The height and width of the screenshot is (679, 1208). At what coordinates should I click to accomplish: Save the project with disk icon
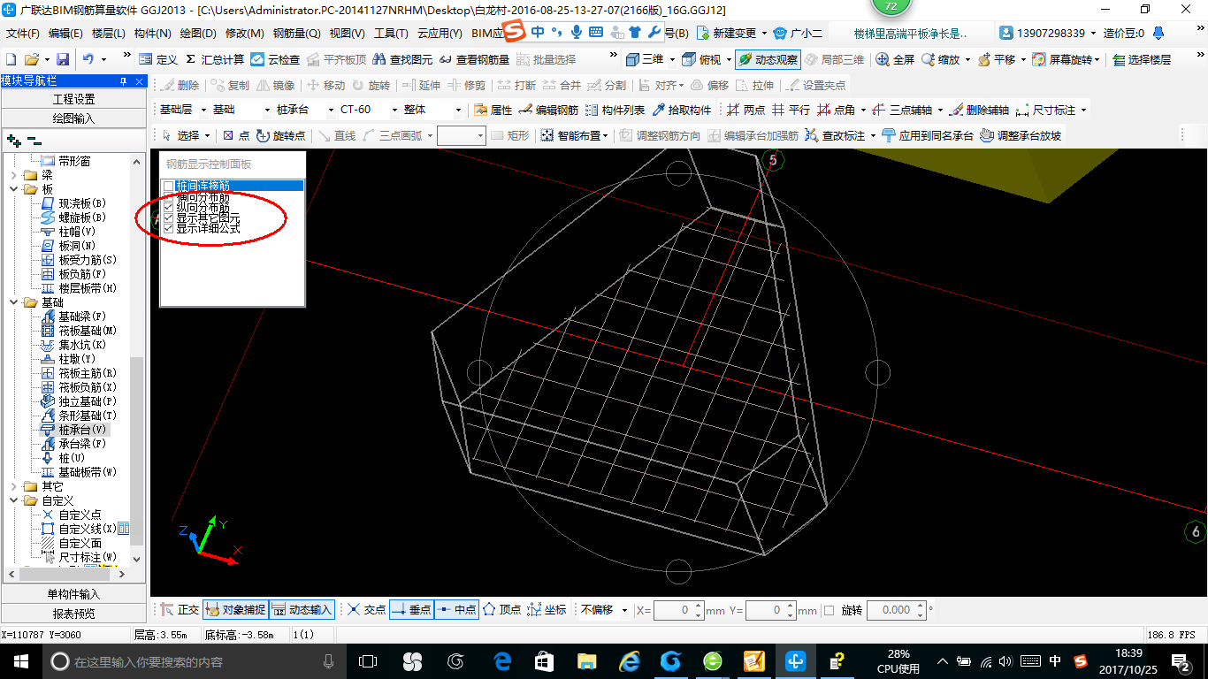(63, 59)
